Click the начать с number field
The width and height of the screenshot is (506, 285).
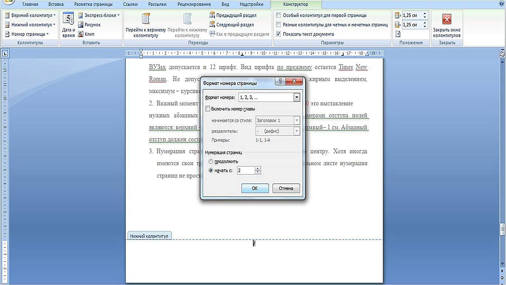point(246,170)
